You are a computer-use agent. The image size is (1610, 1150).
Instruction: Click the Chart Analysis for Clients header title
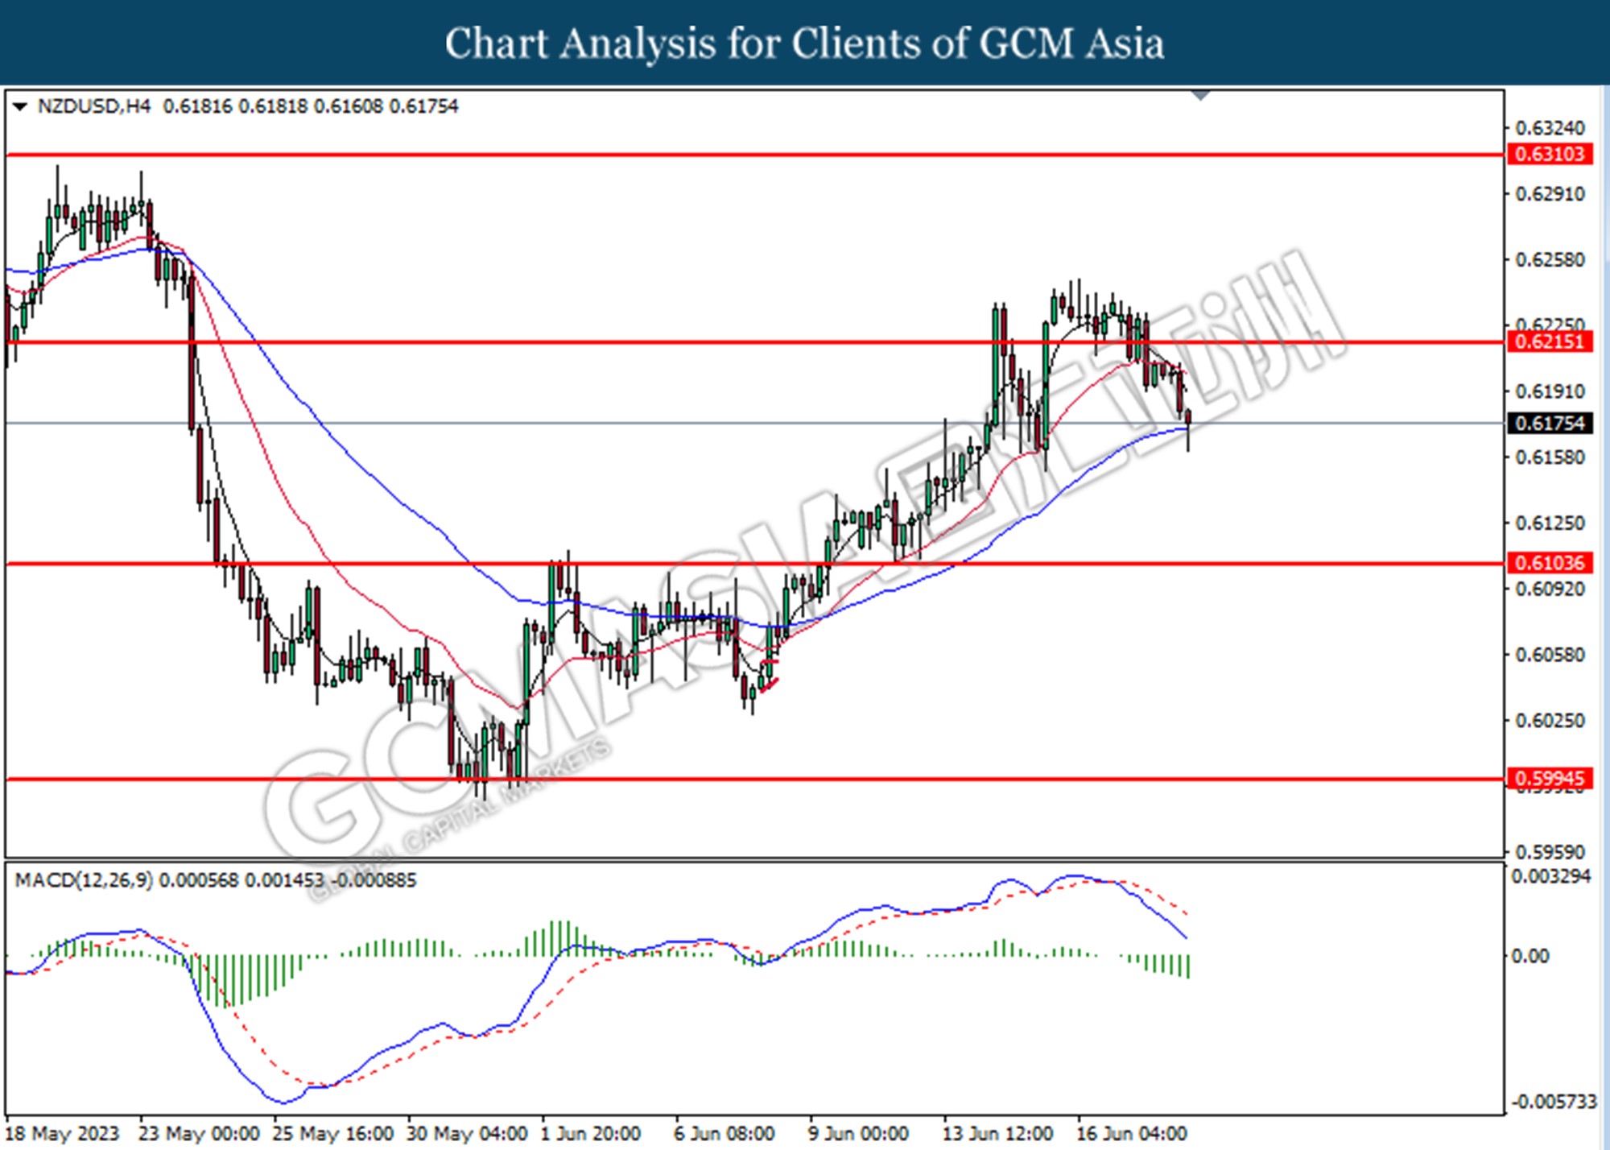[x=804, y=43]
